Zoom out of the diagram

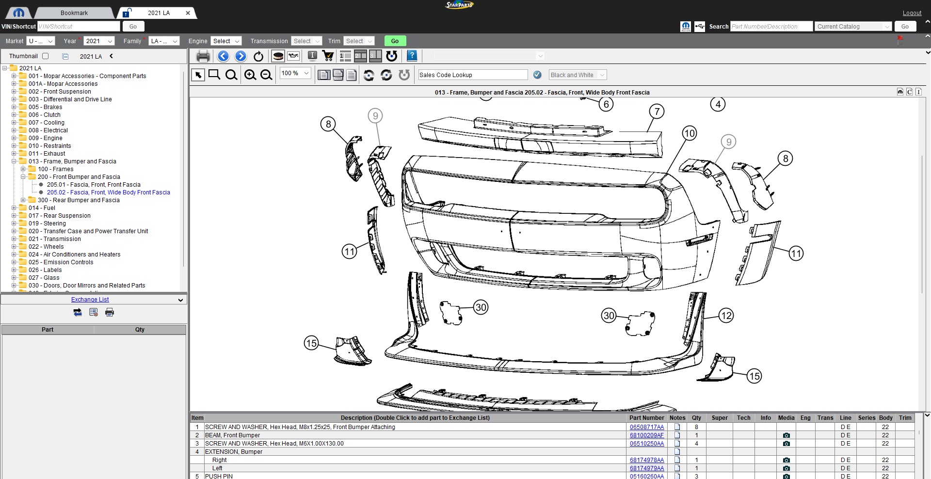(266, 75)
